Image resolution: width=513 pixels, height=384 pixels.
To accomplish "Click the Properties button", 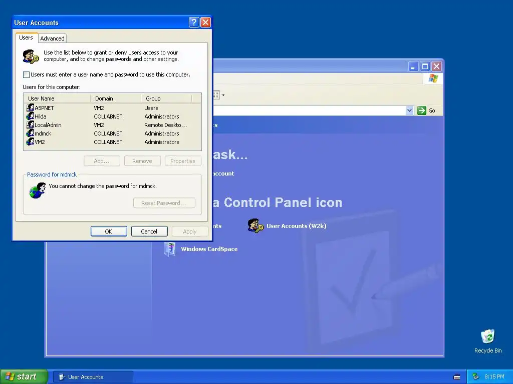I will point(183,161).
